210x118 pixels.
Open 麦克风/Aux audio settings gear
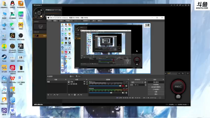[x=126, y=86]
